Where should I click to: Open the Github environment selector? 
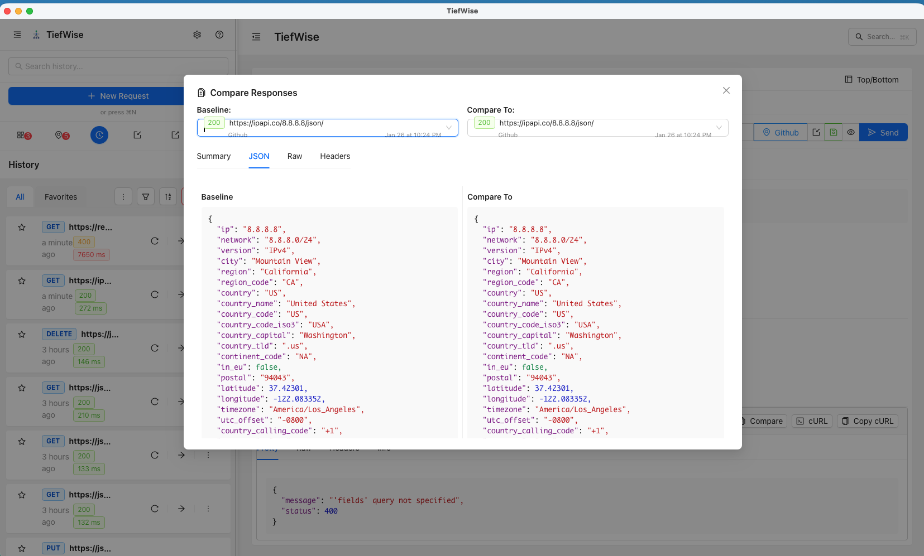781,132
